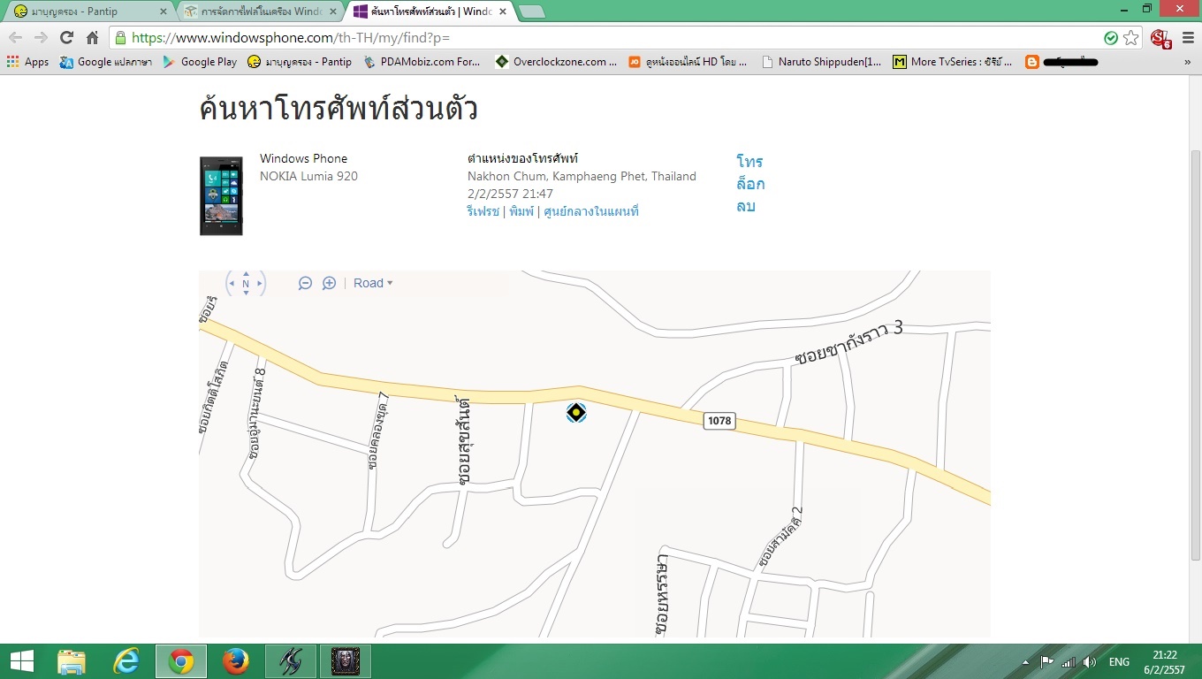1202x679 pixels.
Task: Open the Naruto Shippuden bookmark
Action: click(x=821, y=62)
